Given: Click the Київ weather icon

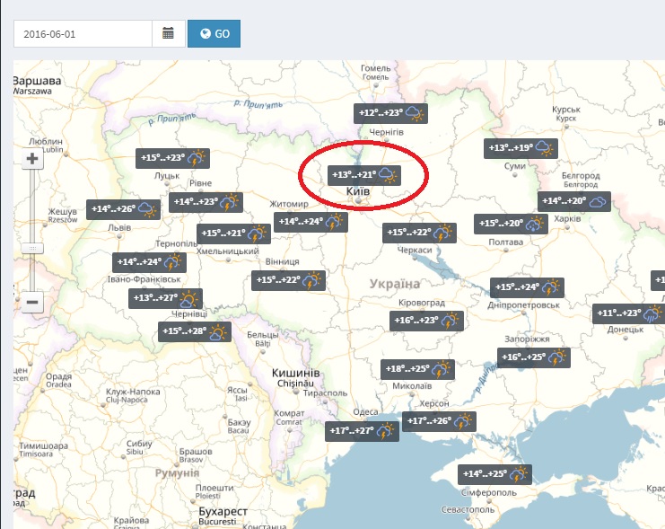Looking at the screenshot, I should pos(387,174).
